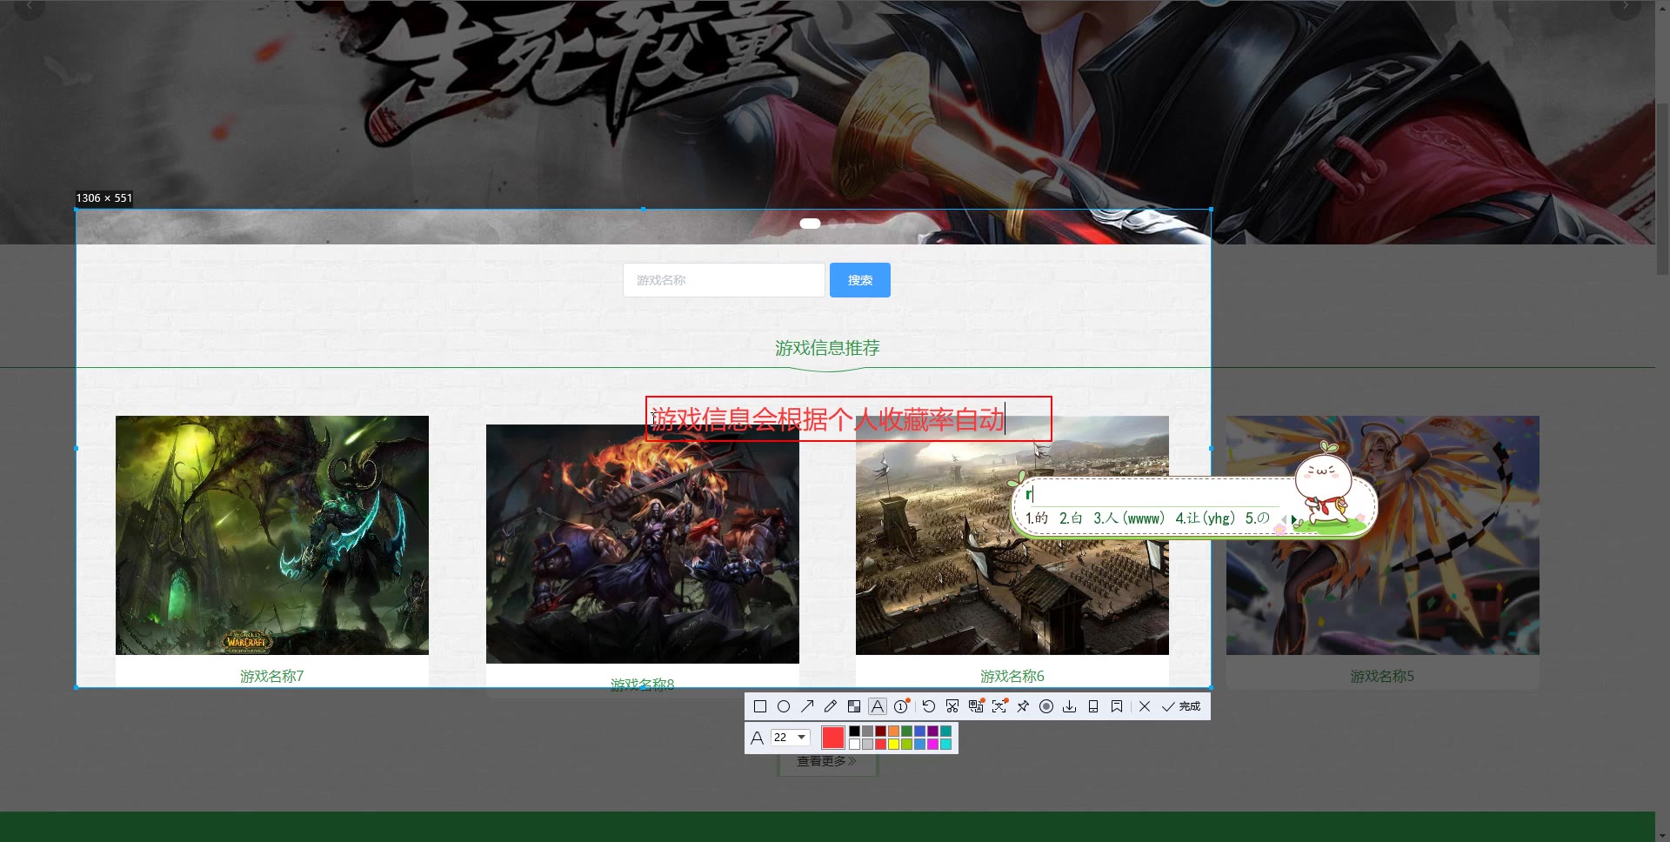Finish the screenshot with 完成
Image resolution: width=1670 pixels, height=842 pixels.
[x=1181, y=706]
